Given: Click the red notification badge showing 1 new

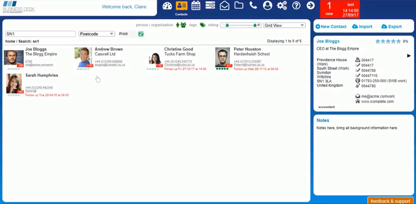Looking at the screenshot, I should (329, 8).
